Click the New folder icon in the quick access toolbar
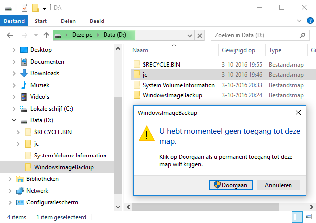Image resolution: width=316 pixels, height=223 pixels. [x=35, y=8]
